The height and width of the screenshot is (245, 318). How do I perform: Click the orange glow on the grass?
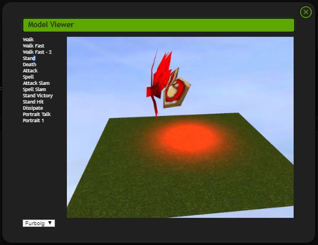pyautogui.click(x=188, y=137)
